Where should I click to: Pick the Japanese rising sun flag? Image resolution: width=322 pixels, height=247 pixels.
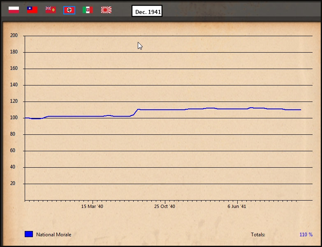[106, 10]
